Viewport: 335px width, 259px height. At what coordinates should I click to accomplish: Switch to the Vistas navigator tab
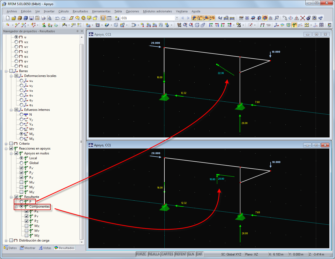click(45, 248)
